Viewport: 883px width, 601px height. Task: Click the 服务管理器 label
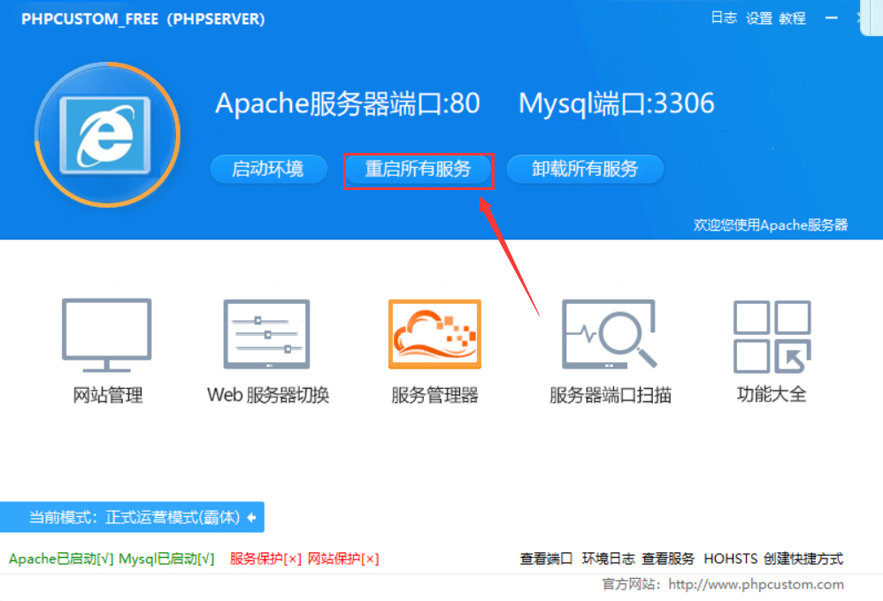(434, 395)
